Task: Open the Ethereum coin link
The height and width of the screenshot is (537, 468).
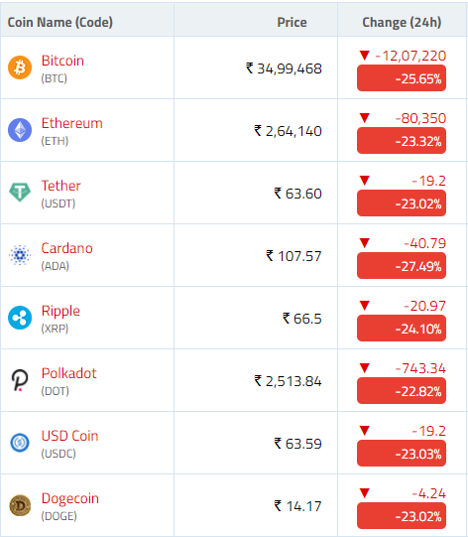Action: tap(71, 123)
